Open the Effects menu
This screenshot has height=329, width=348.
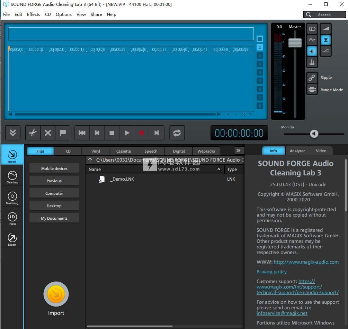34,15
